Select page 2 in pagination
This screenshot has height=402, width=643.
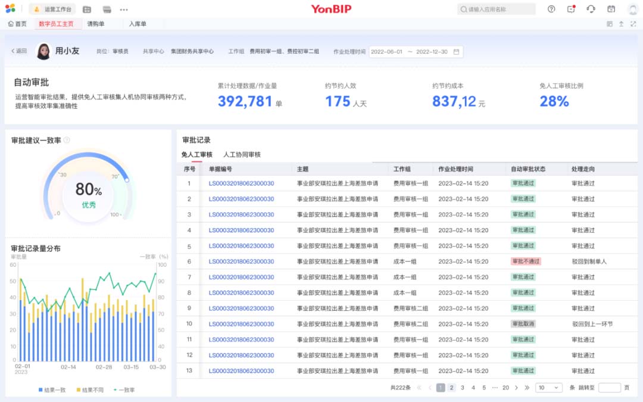(451, 388)
